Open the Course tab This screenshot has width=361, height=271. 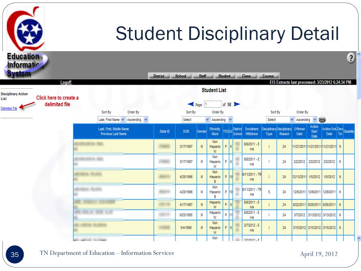(x=268, y=76)
